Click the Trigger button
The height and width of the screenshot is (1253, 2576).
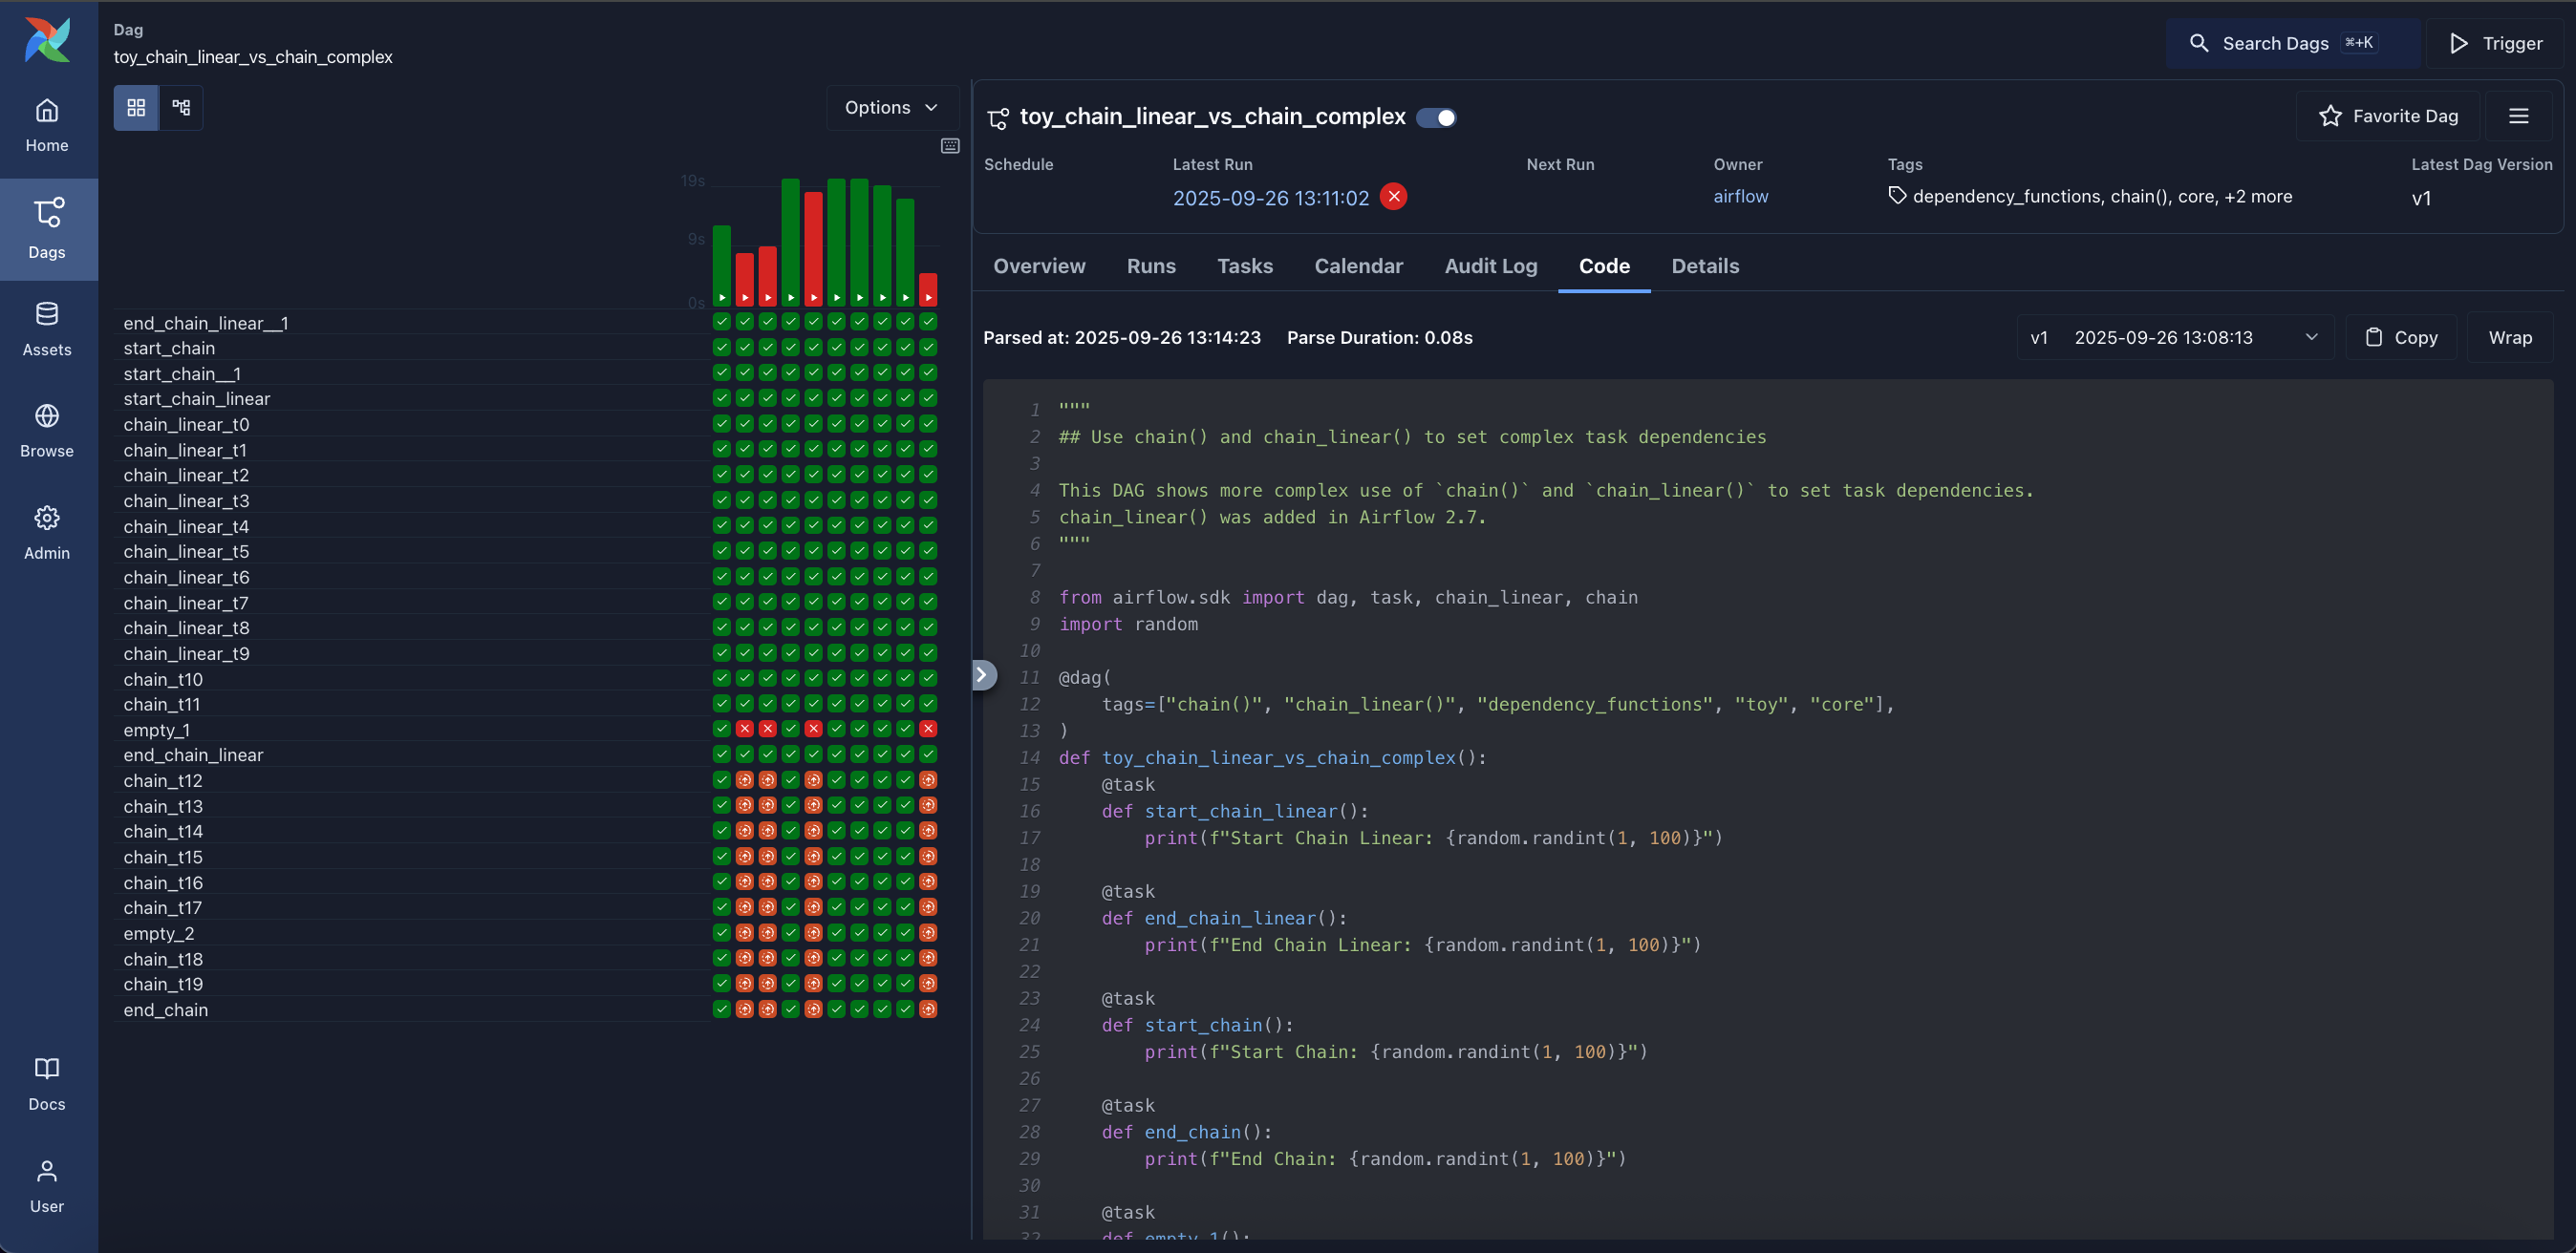coord(2496,43)
